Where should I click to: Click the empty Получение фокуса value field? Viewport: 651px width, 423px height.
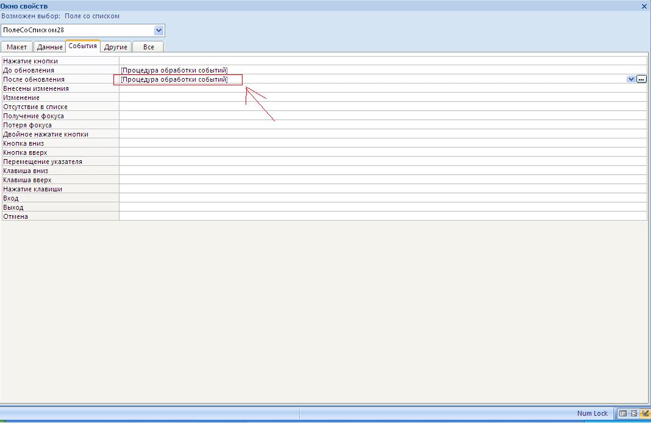[x=383, y=116]
